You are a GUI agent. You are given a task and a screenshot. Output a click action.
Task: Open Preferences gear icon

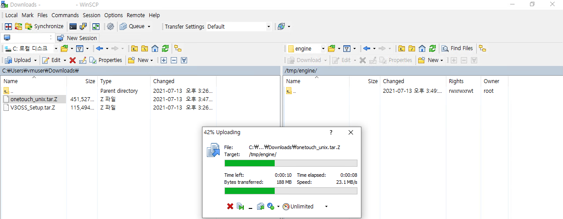click(x=110, y=26)
